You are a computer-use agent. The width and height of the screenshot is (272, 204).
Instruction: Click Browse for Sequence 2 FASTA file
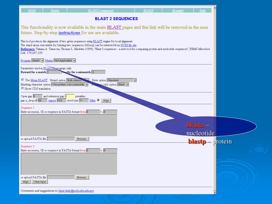(x=82, y=177)
